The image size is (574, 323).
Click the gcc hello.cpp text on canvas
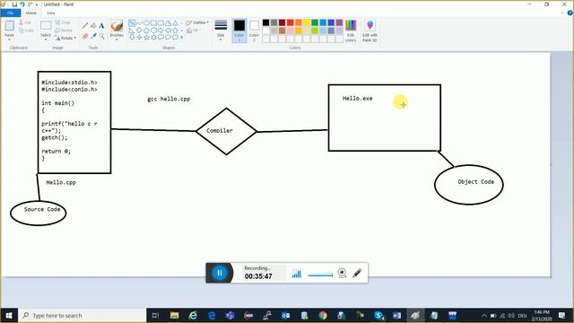click(x=169, y=99)
